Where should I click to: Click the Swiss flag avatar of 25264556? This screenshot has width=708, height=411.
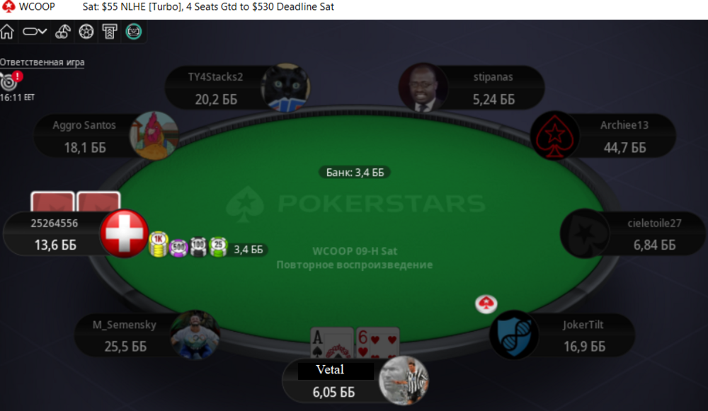click(124, 233)
